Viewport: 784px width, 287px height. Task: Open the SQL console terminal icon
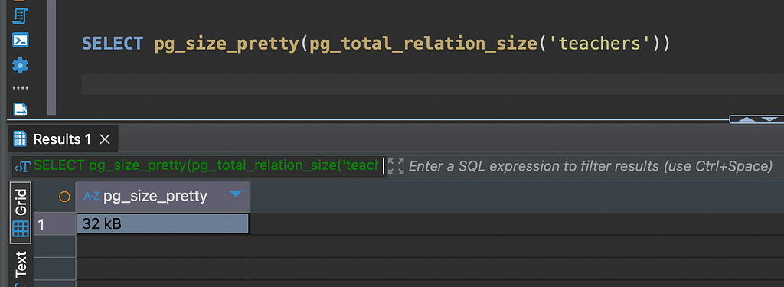click(20, 40)
